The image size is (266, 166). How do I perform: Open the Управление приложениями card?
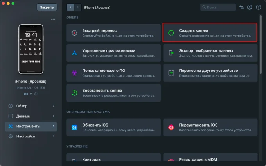click(x=114, y=53)
